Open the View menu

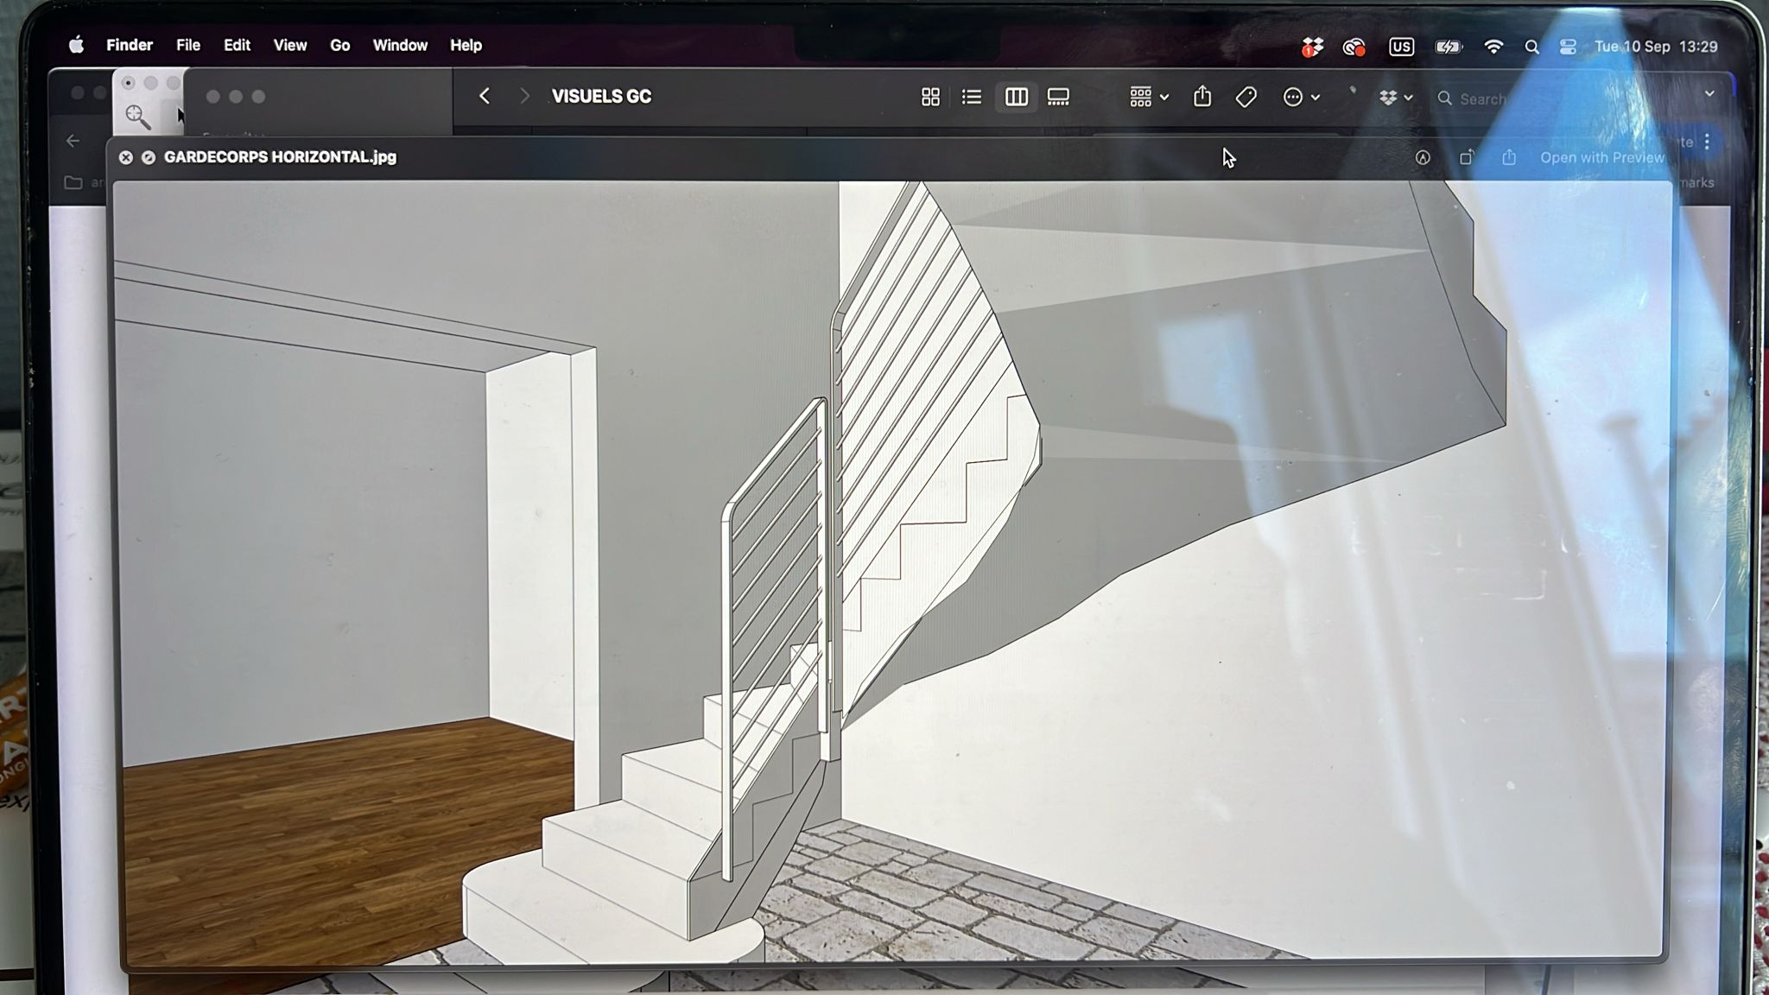290,45
